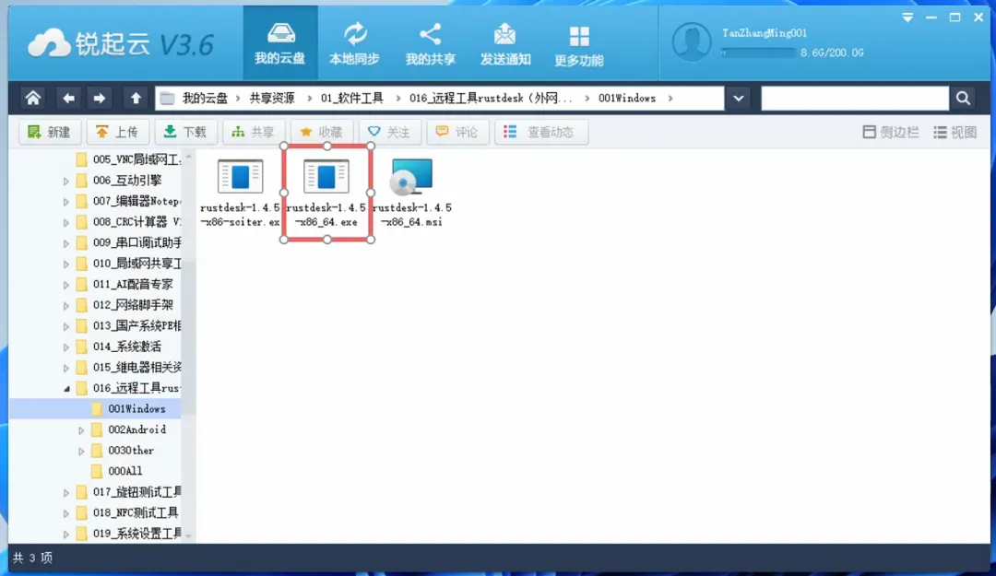The width and height of the screenshot is (996, 576).
Task: Select the 015_继电器相关 folder
Action: pyautogui.click(x=127, y=367)
